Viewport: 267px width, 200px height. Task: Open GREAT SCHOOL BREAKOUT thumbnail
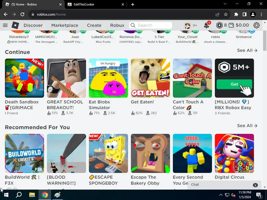pyautogui.click(x=66, y=78)
